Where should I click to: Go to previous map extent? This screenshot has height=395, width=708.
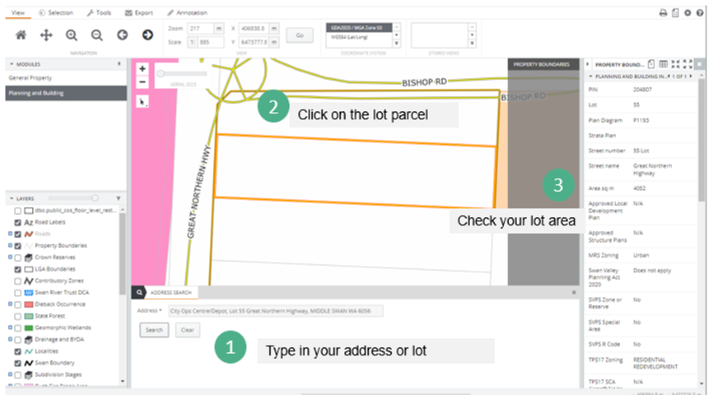122,35
